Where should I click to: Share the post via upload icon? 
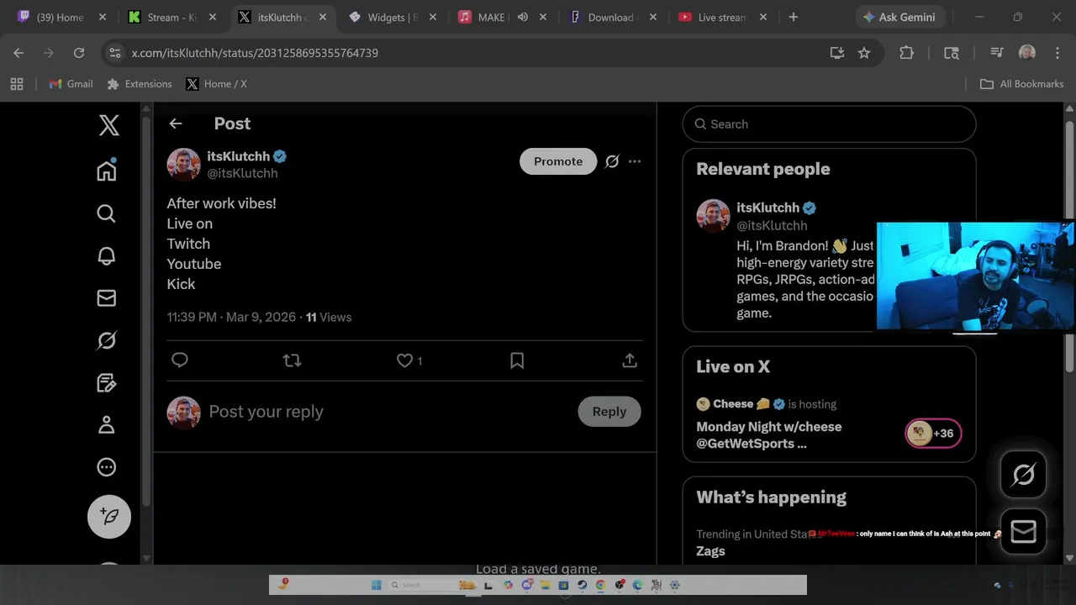point(630,360)
